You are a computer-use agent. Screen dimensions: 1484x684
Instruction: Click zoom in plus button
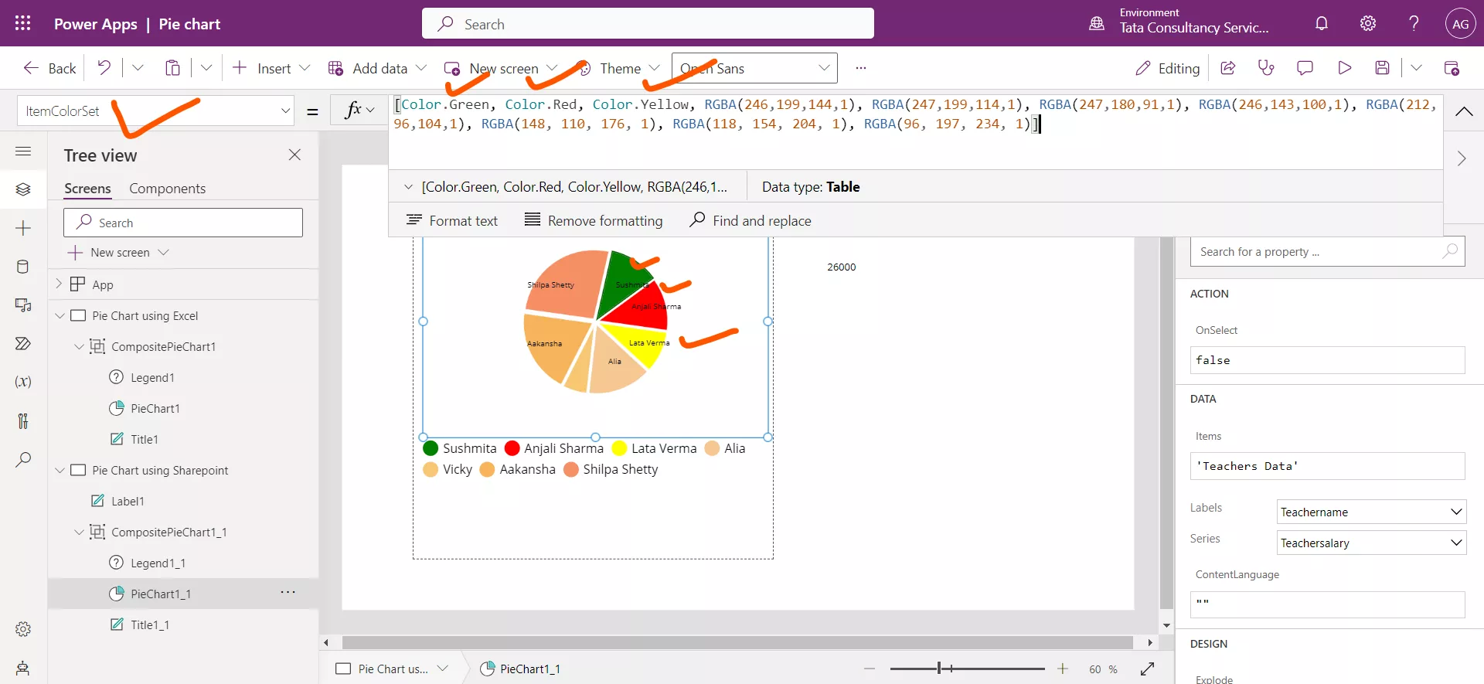point(1063,669)
